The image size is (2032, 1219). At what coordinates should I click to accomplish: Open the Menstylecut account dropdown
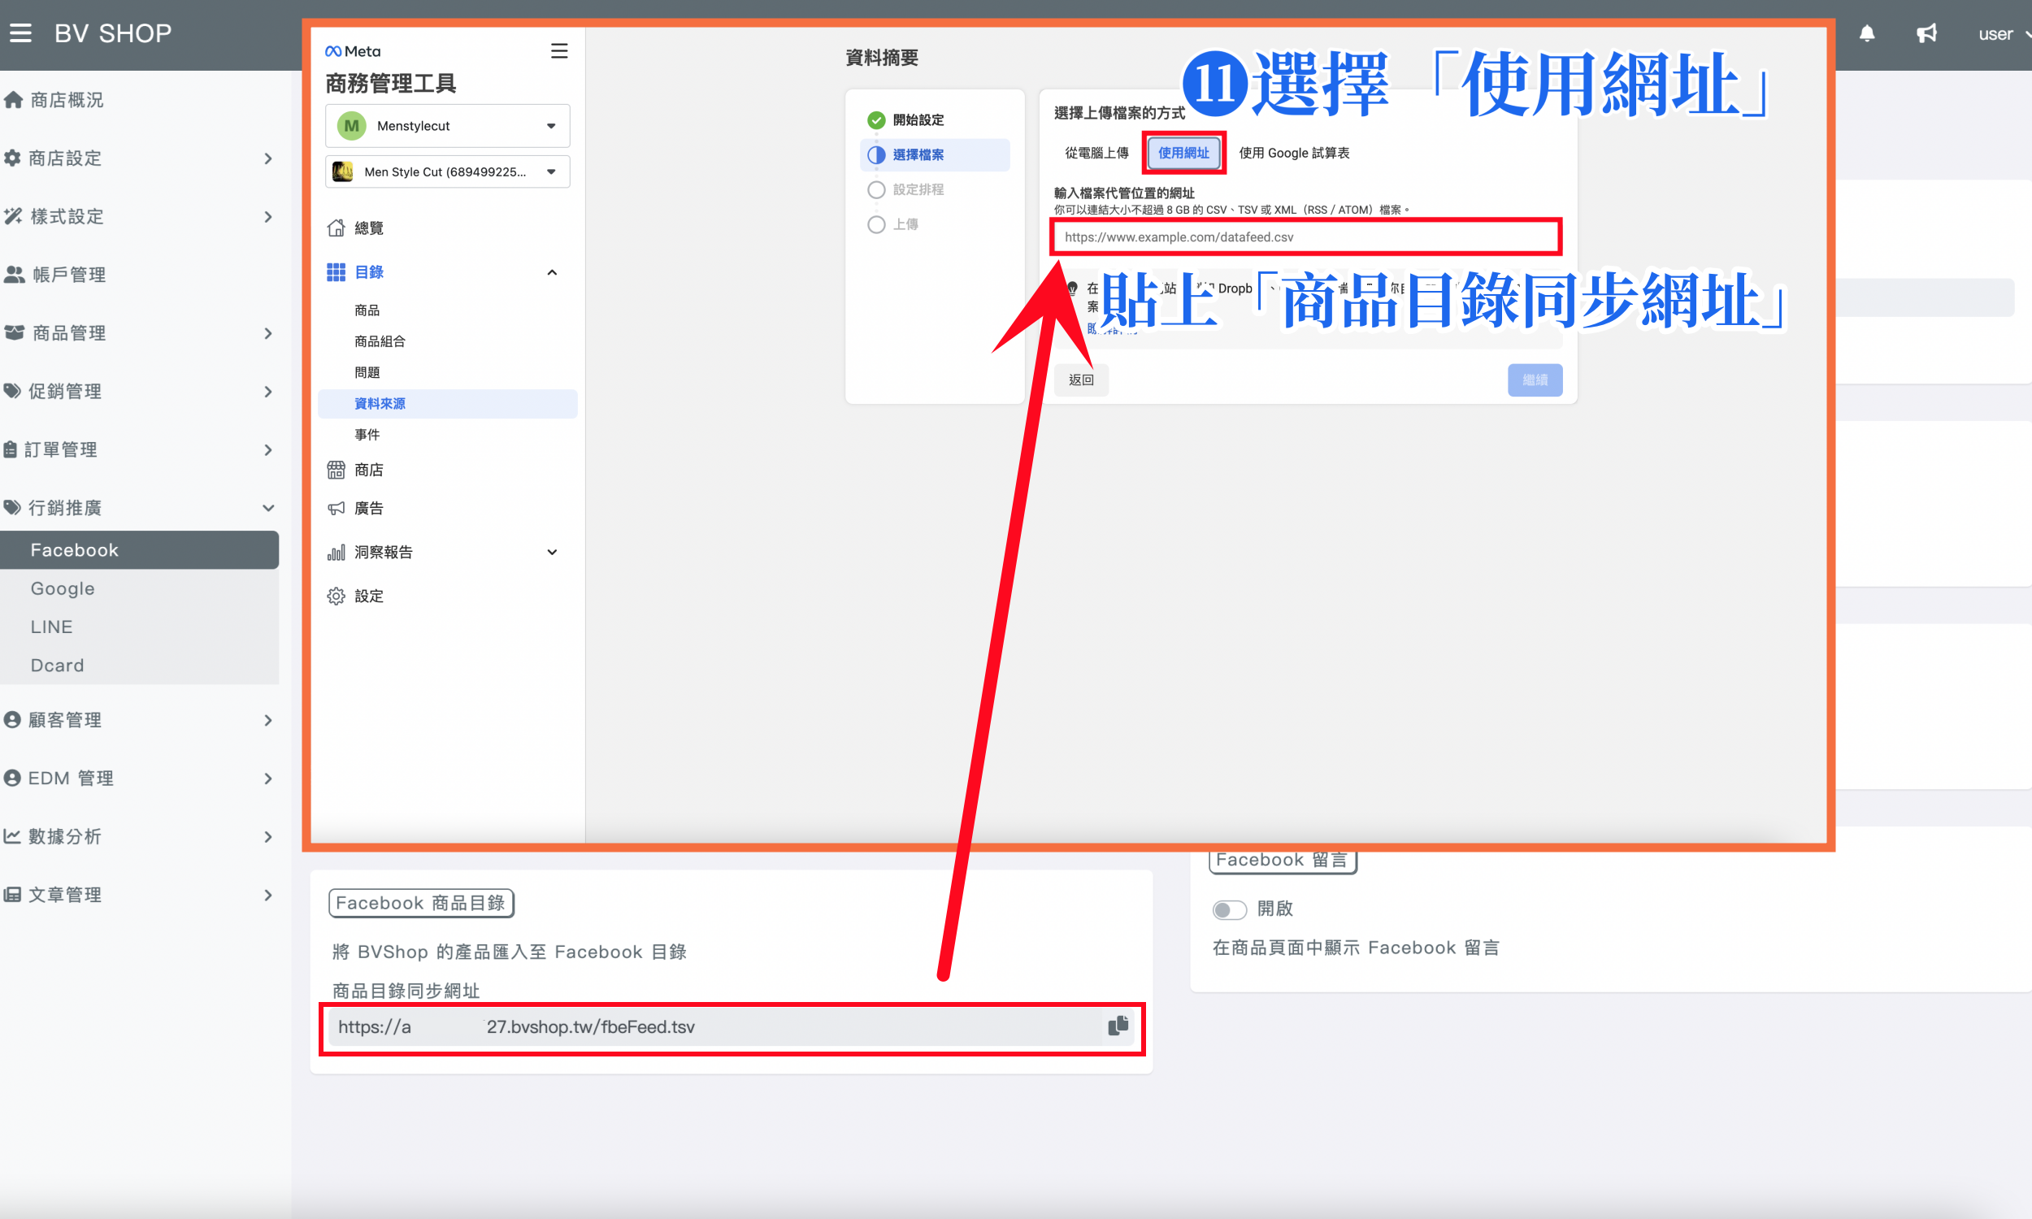coord(448,126)
